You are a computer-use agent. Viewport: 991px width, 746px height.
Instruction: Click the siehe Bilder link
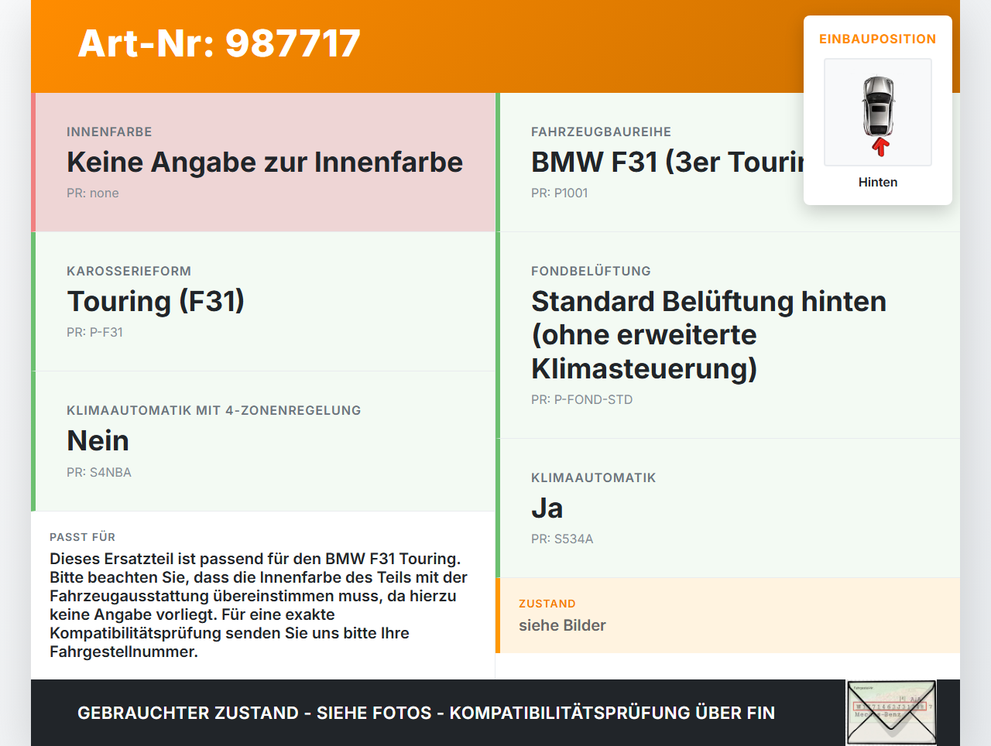click(562, 625)
